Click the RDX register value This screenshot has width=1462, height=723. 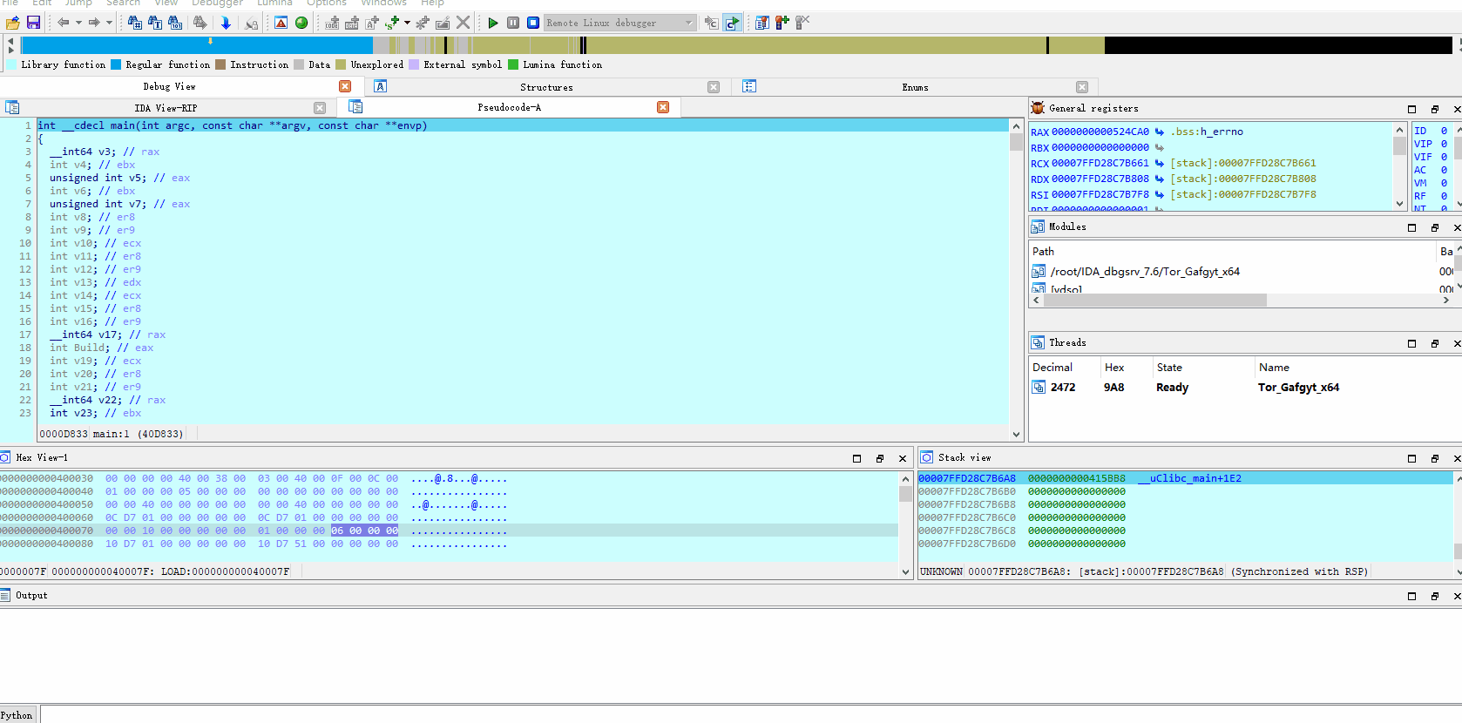(x=1100, y=179)
